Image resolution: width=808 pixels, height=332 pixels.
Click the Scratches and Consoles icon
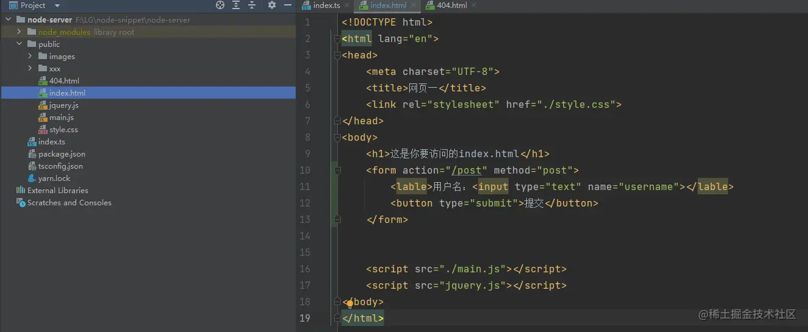21,202
